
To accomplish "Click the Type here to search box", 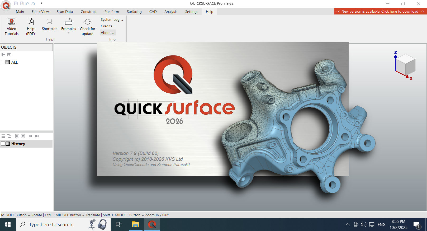I will pos(63,224).
